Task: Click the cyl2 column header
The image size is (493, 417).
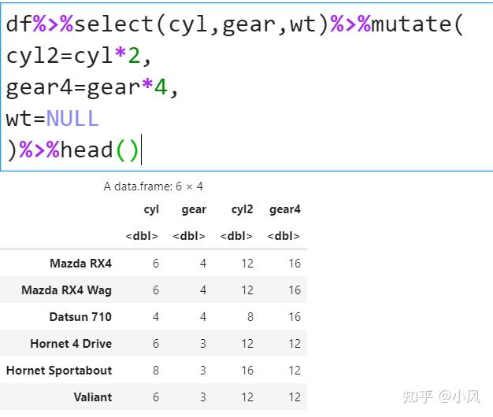Action: point(242,209)
